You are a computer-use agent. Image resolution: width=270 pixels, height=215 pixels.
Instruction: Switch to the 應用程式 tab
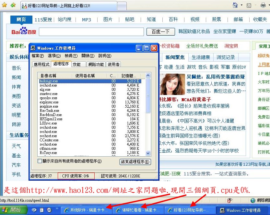(41, 65)
